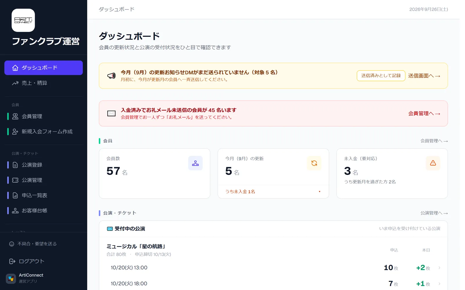This screenshot has height=290, width=465.
Task: Open お客様台帳 in the sidebar
Action: 44,211
